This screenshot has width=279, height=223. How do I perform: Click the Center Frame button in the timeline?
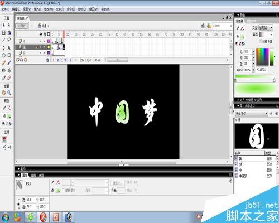[x=54, y=60]
